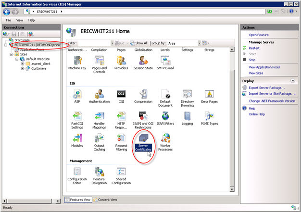Image resolution: width=301 pixels, height=213 pixels.
Task: Click the Forward navigation arrow
Action: [x=15, y=12]
